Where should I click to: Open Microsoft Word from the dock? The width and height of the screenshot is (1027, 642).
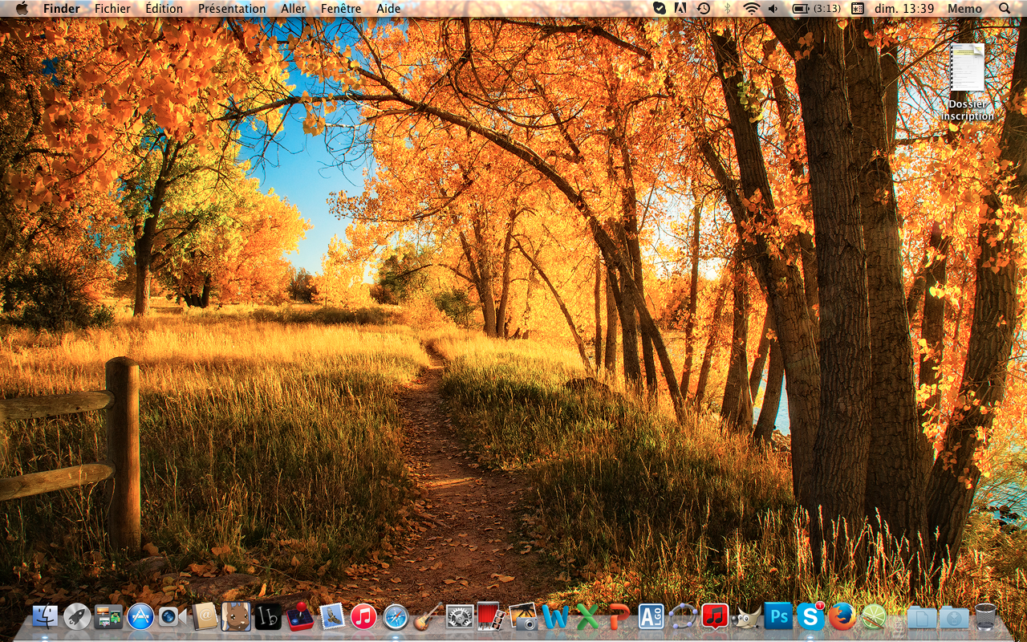pyautogui.click(x=555, y=616)
